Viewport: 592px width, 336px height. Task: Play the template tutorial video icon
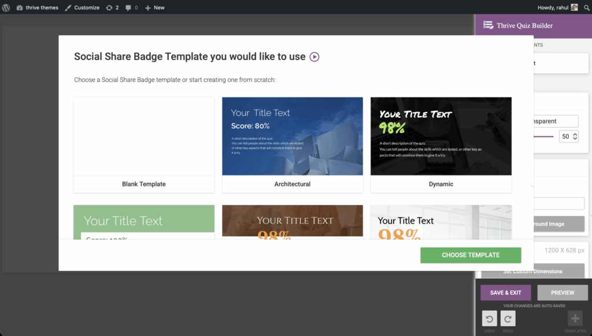[314, 57]
